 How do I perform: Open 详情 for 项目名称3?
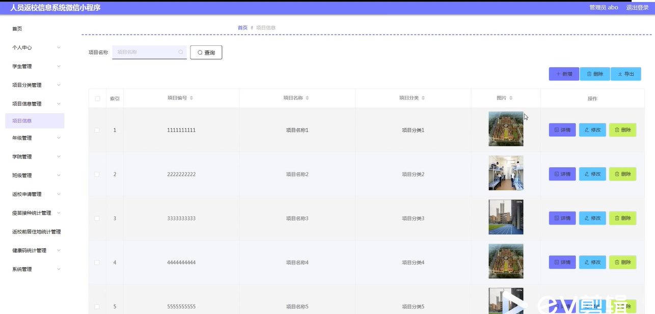562,218
